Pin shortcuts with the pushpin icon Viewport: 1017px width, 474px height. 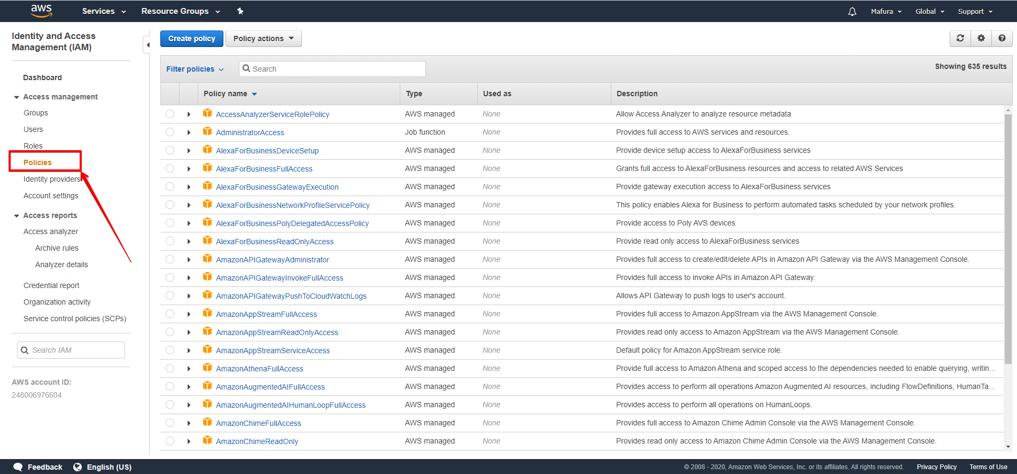[240, 11]
